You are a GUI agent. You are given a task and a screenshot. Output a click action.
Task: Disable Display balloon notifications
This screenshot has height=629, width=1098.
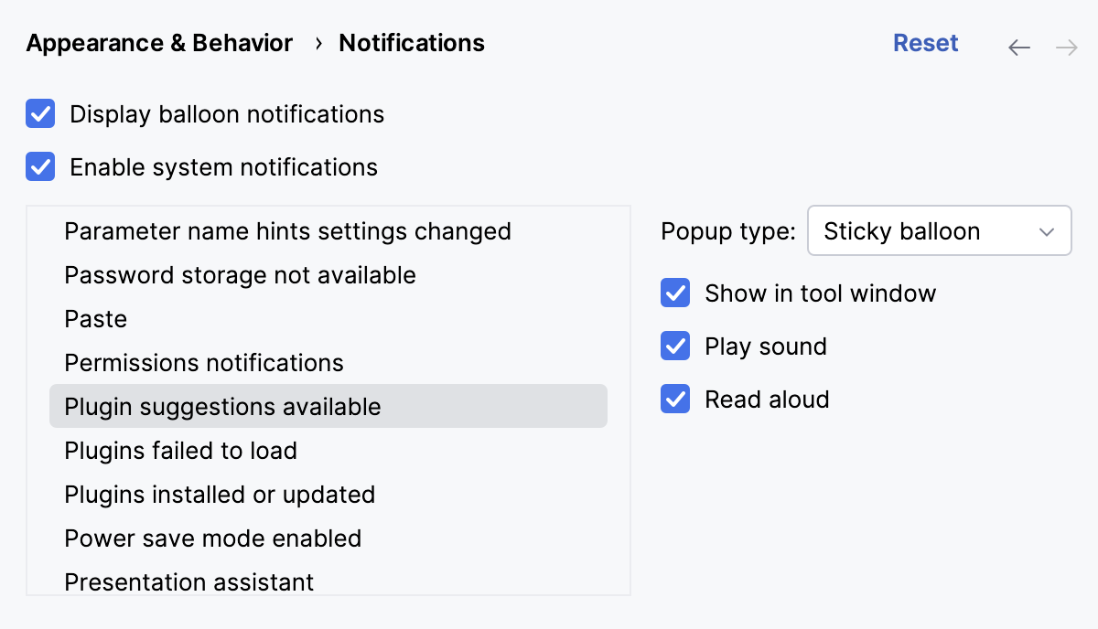pyautogui.click(x=40, y=113)
